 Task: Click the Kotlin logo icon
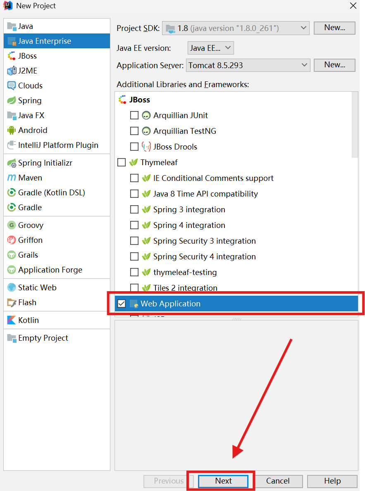click(x=12, y=320)
